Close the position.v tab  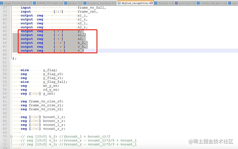point(194,3)
